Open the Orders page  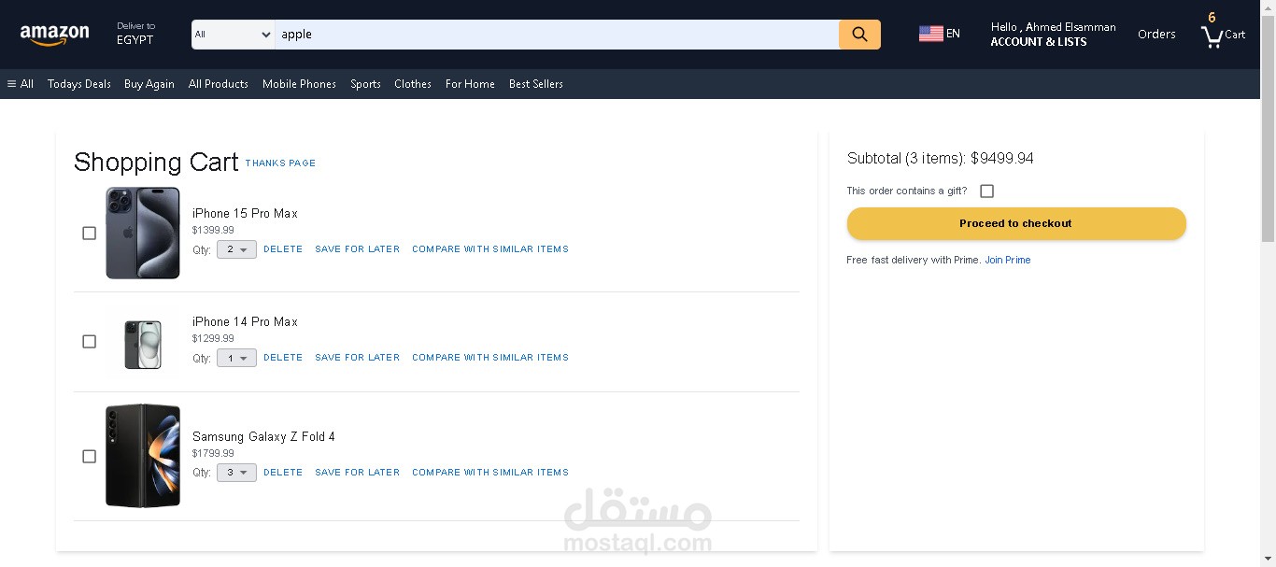1156,35
